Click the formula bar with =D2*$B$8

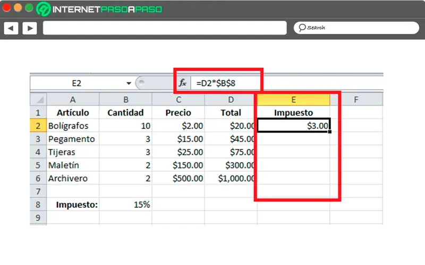[287, 83]
